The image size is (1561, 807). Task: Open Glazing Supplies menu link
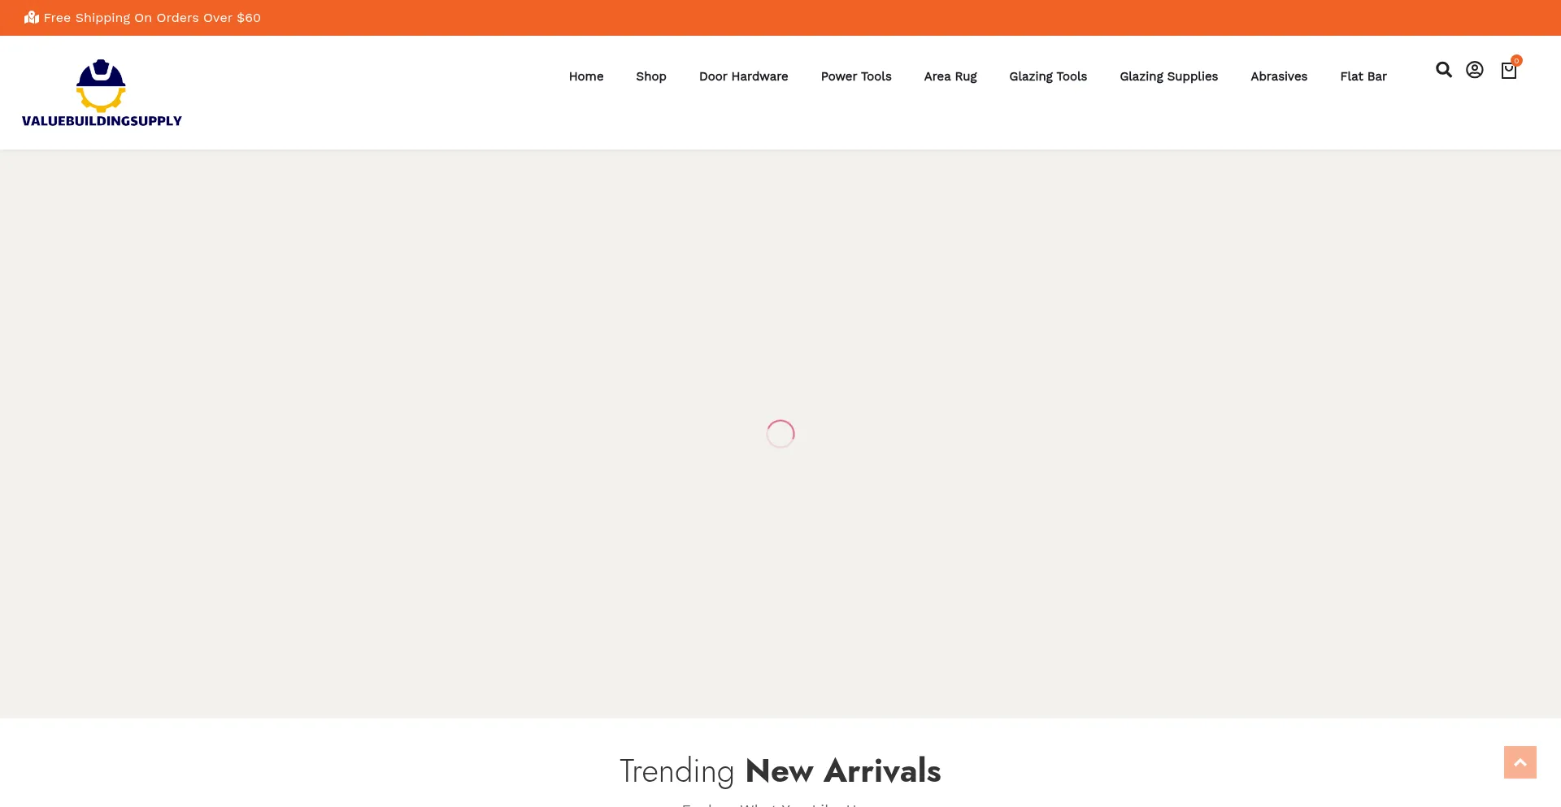[1169, 76]
